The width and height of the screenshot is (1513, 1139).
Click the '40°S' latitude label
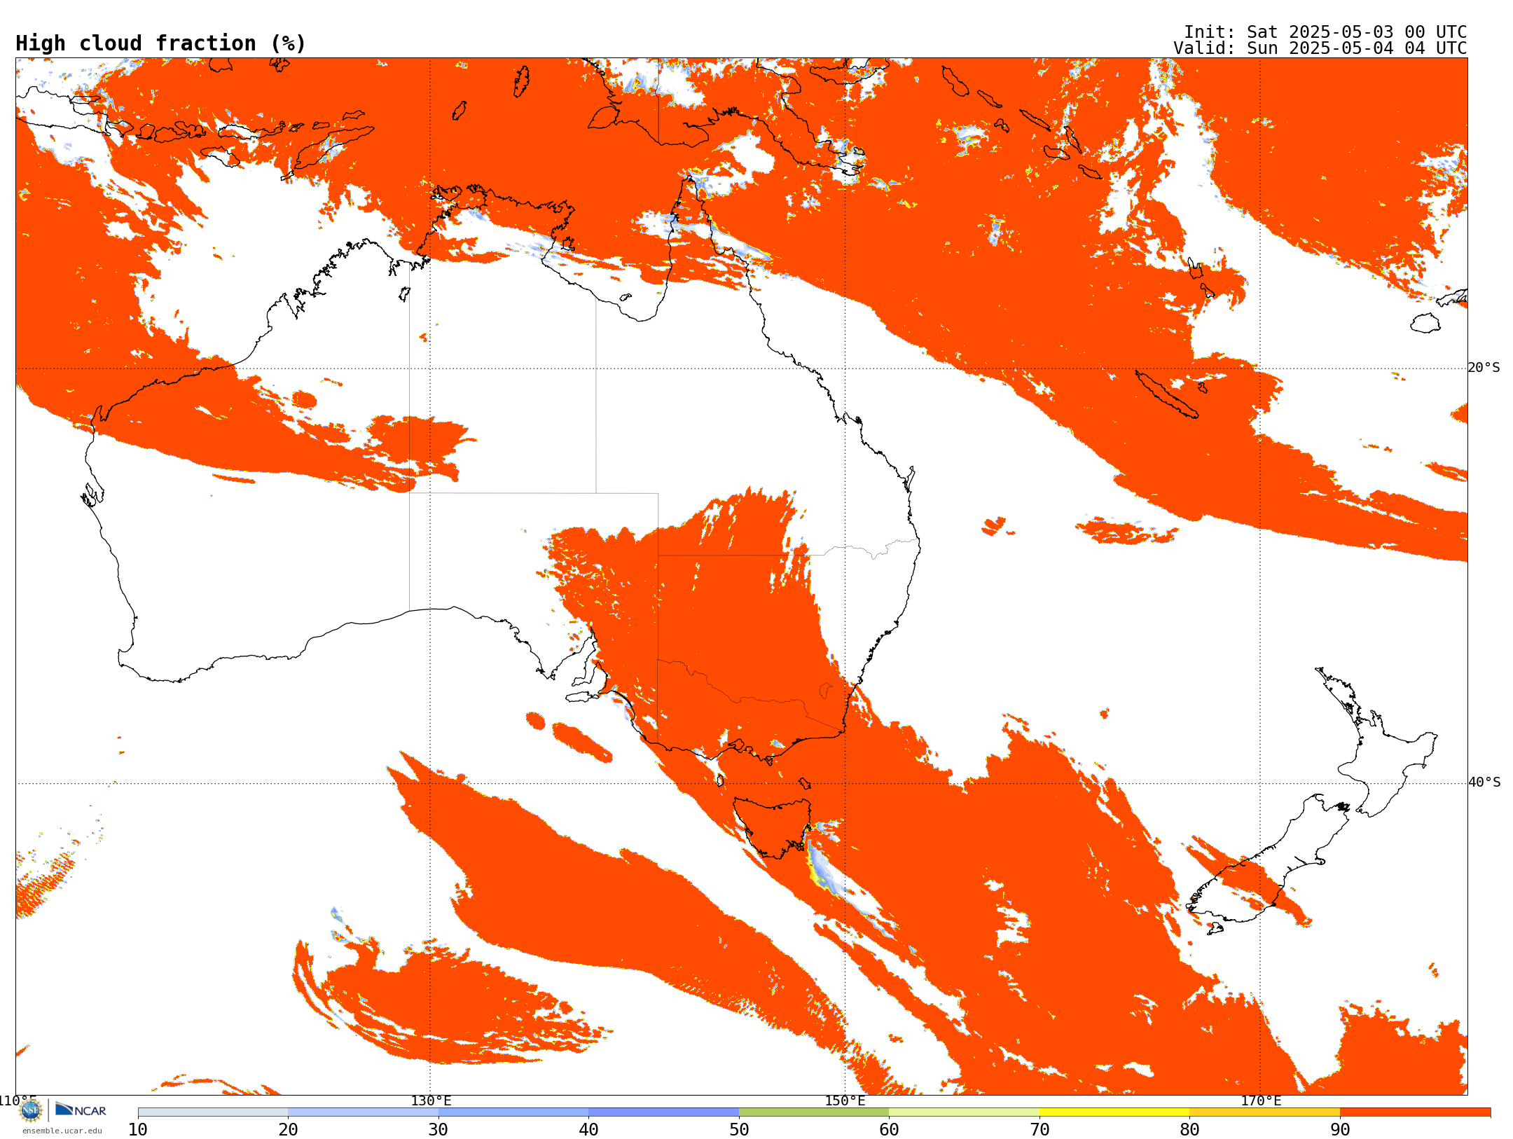tap(1484, 782)
